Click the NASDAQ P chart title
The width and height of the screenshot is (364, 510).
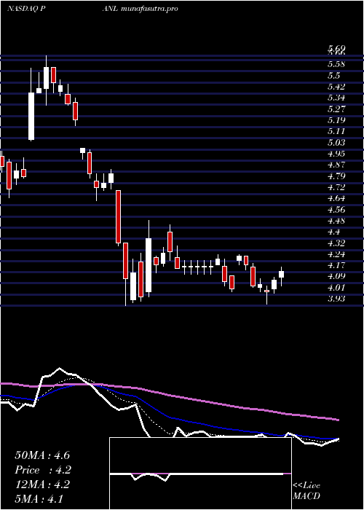(x=26, y=9)
